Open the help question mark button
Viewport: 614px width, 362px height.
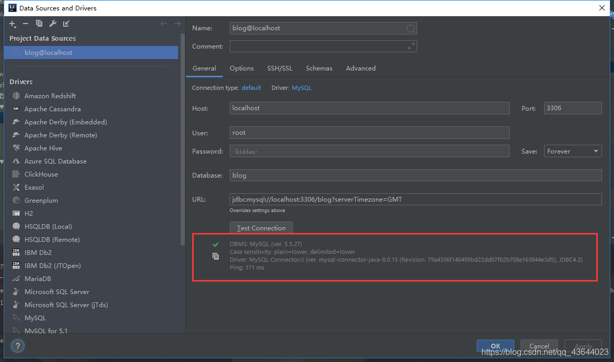click(x=18, y=346)
